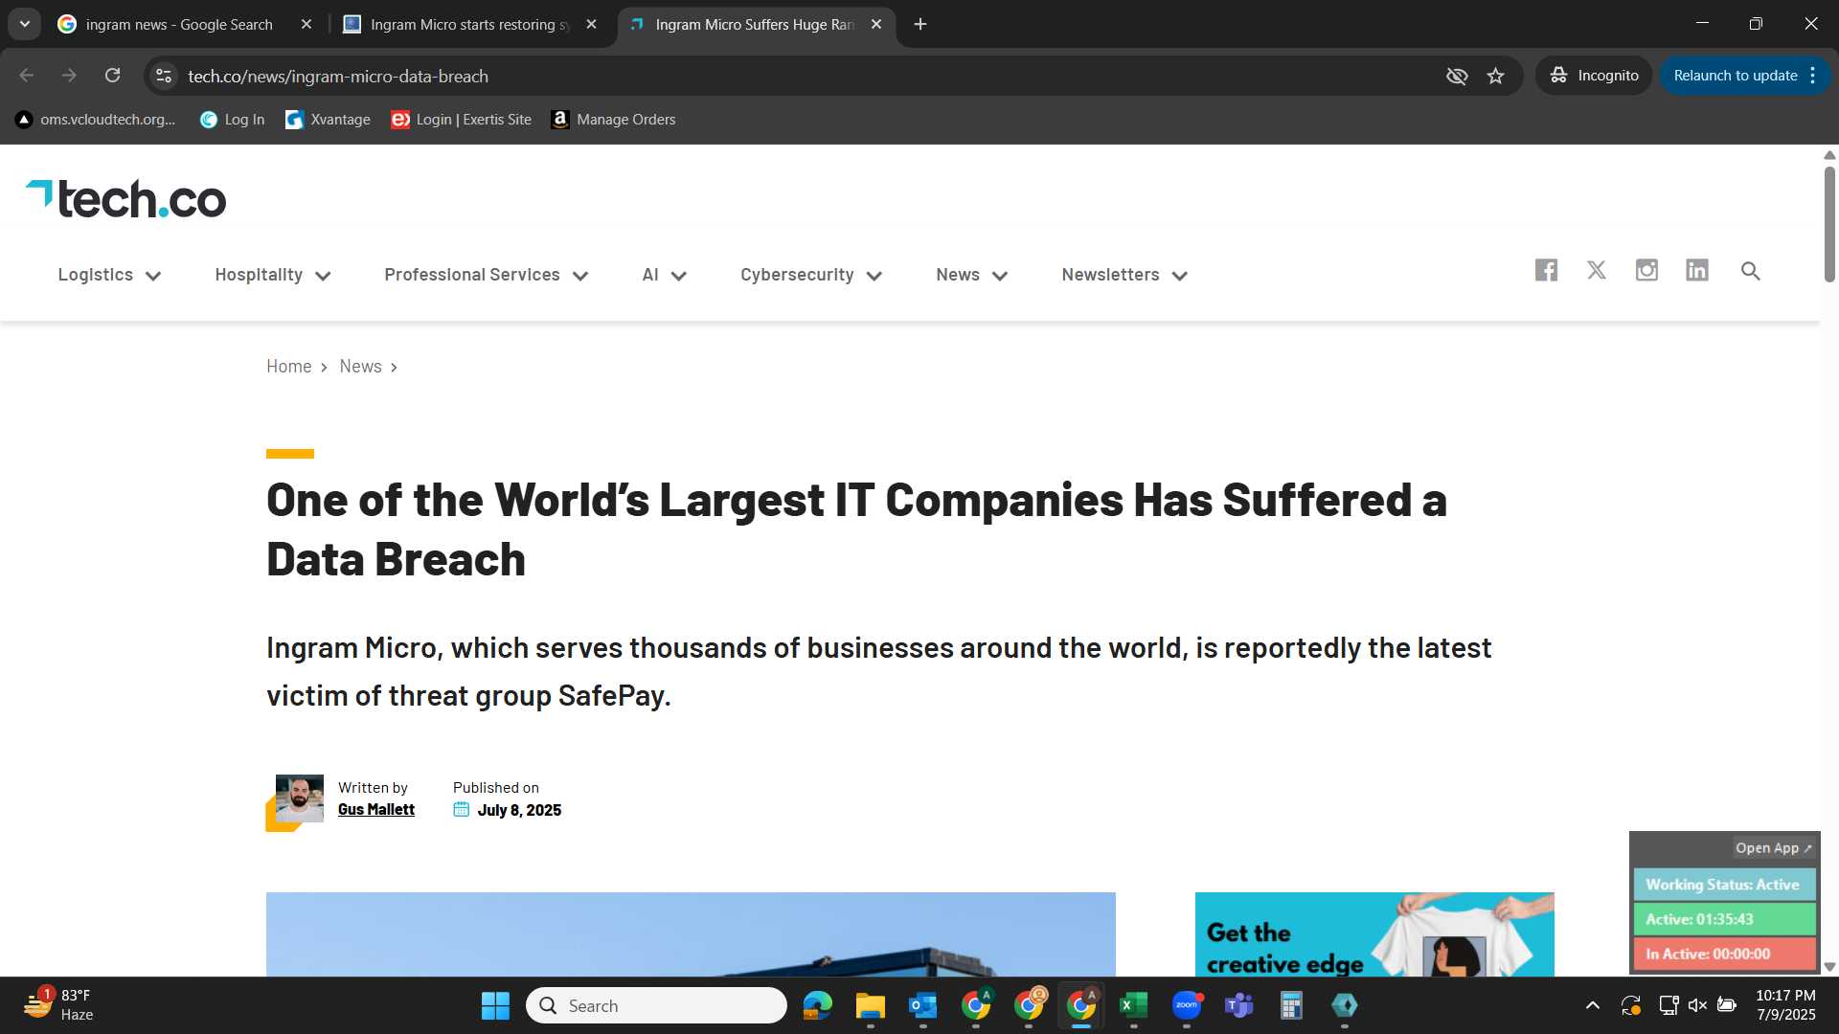The width and height of the screenshot is (1839, 1034).
Task: Click the author photo thumbnail
Action: tap(299, 798)
